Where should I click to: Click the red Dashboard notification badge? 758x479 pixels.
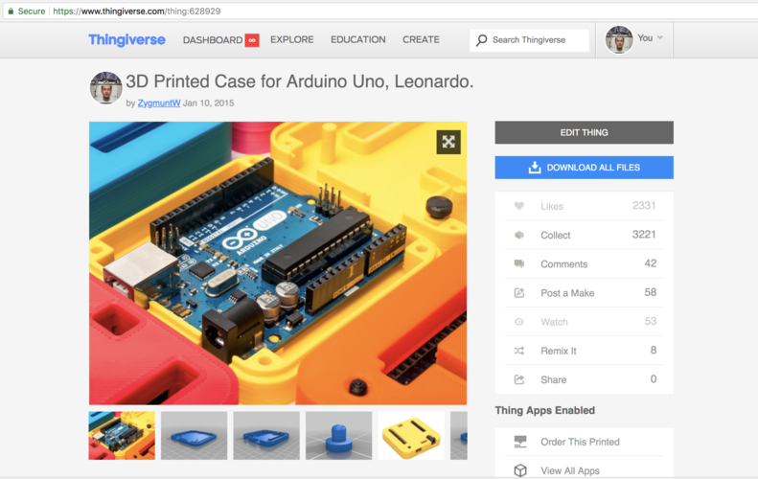[x=252, y=40]
